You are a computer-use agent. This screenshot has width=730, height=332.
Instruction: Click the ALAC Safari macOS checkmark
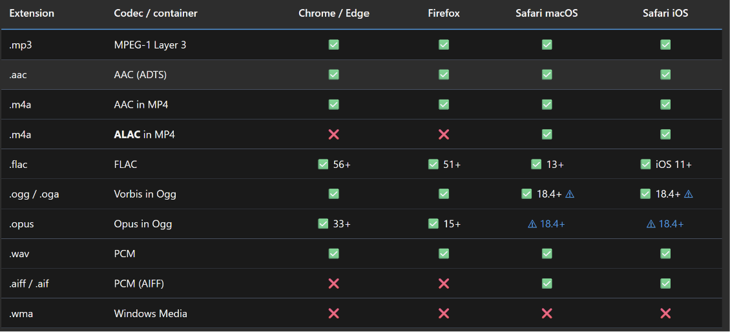(547, 134)
